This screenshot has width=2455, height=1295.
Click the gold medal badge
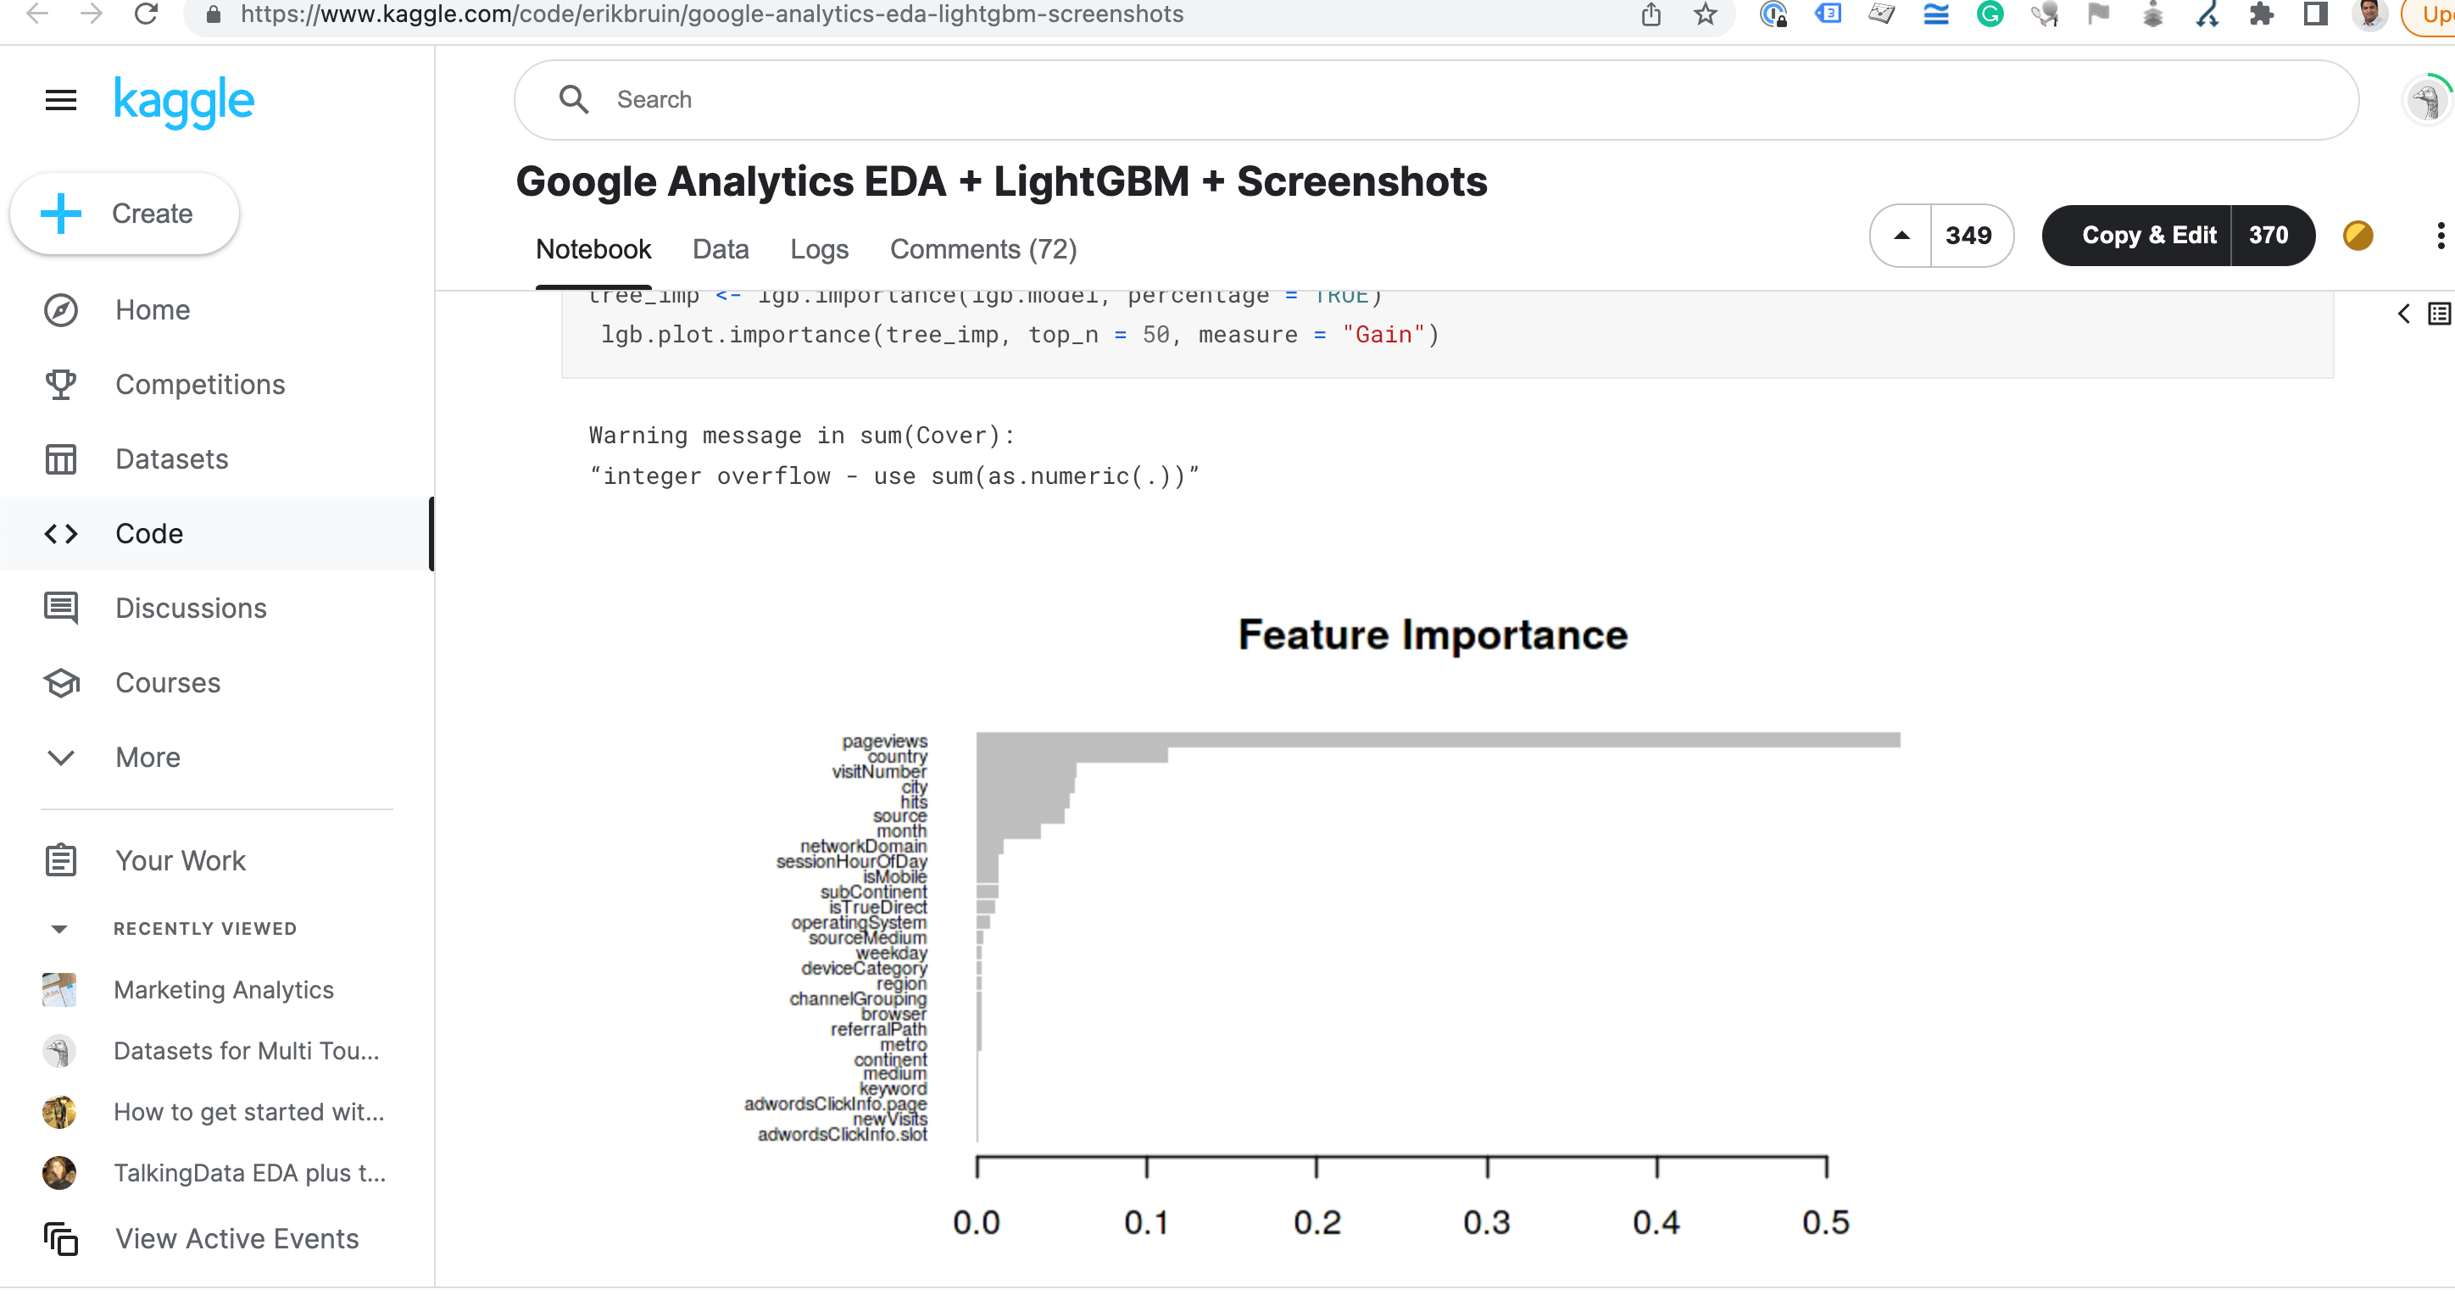click(x=2358, y=236)
